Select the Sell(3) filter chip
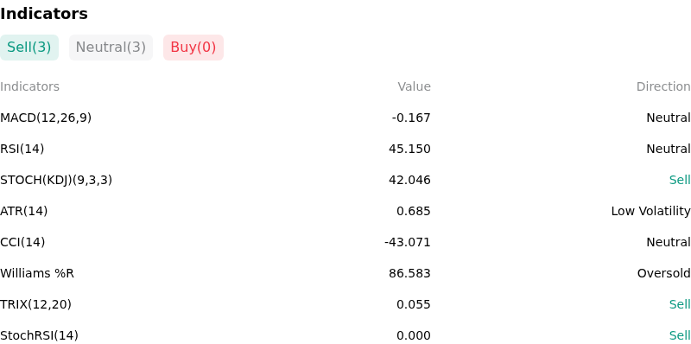This screenshot has height=344, width=691. [x=29, y=48]
